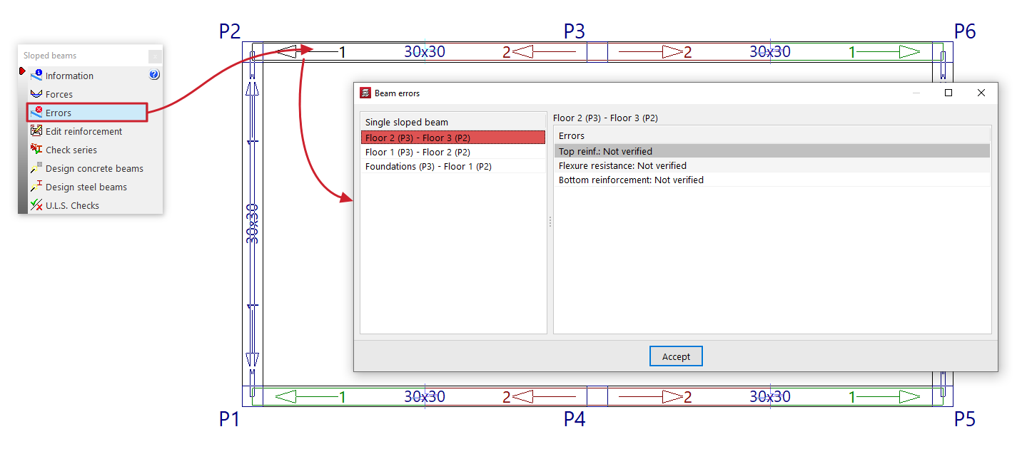The image size is (1022, 464).
Task: Click column label P6 in drawing
Action: pyautogui.click(x=965, y=31)
